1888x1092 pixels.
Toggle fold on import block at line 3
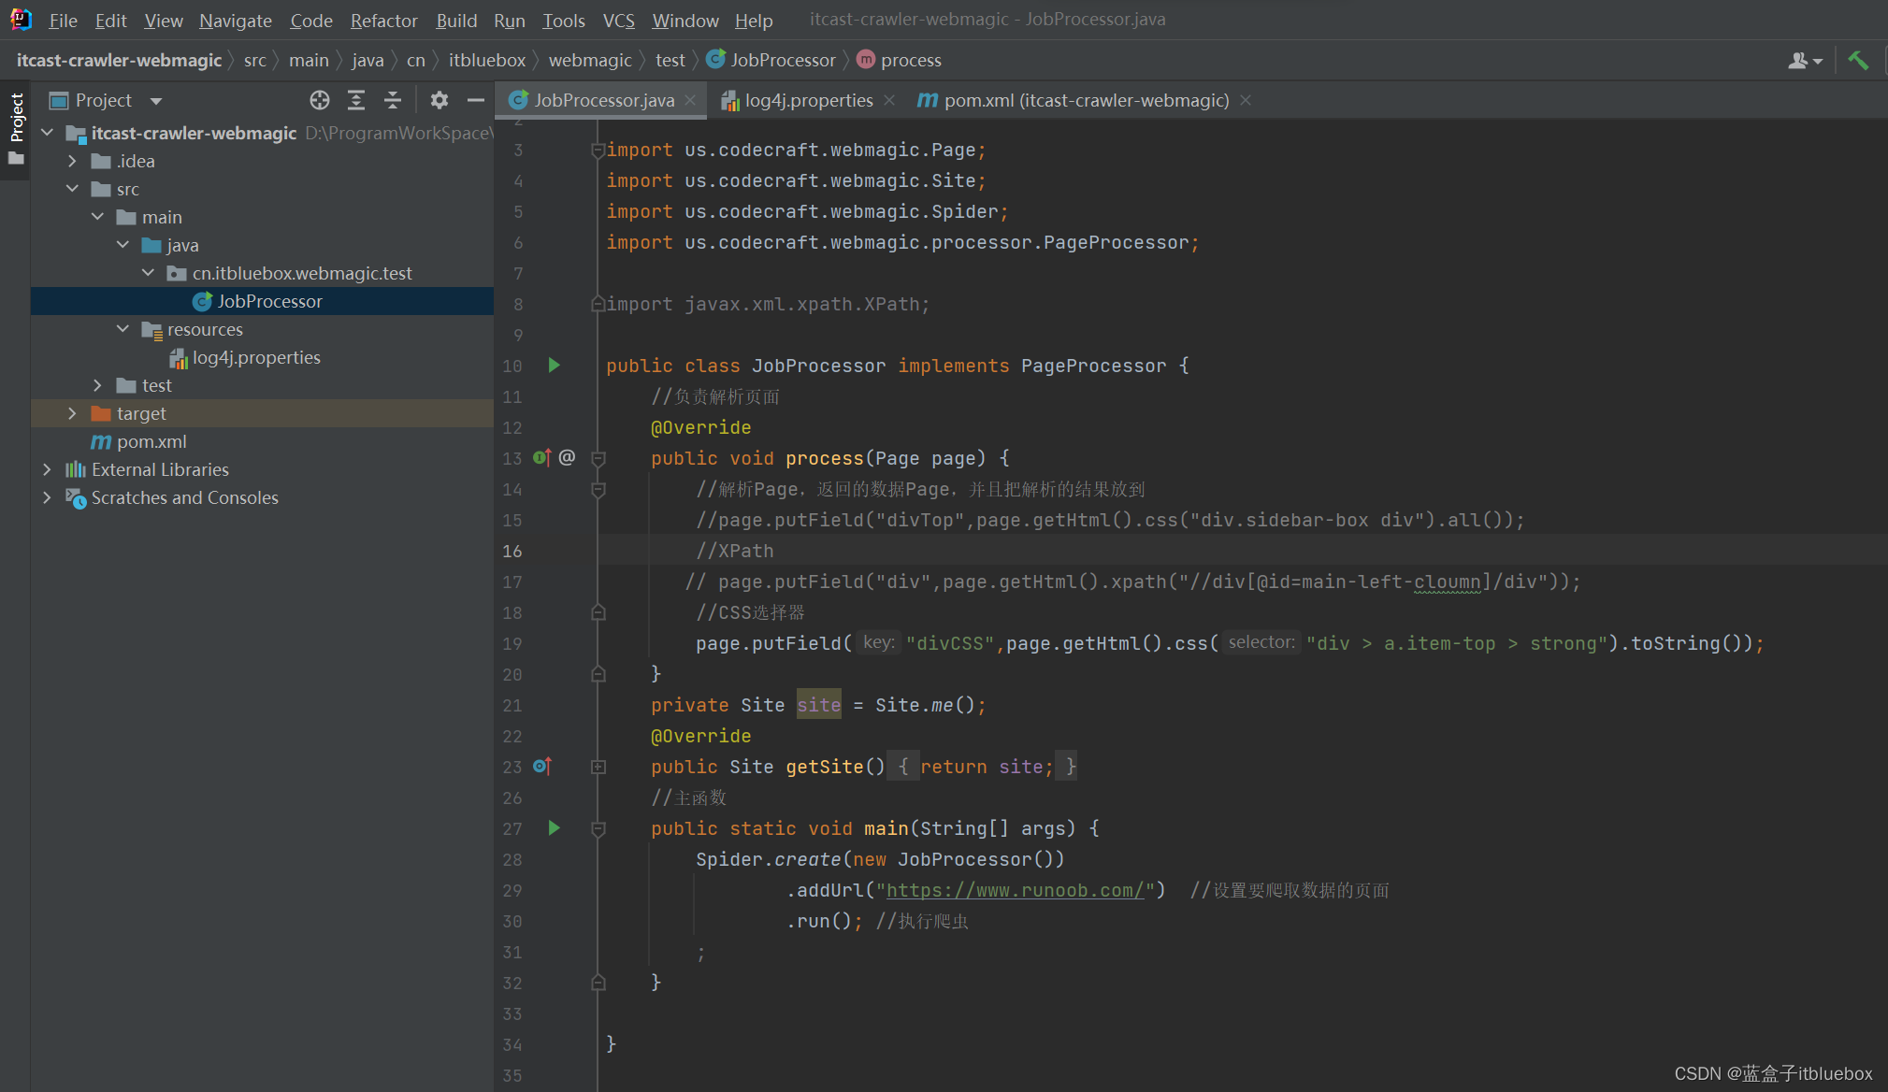coord(597,150)
